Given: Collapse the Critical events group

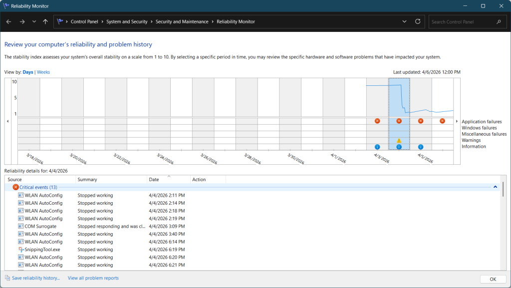Looking at the screenshot, I should [x=495, y=187].
